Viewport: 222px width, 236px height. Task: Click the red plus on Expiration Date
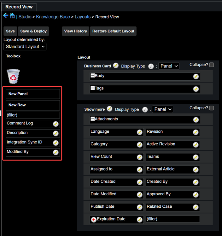pos(94,220)
